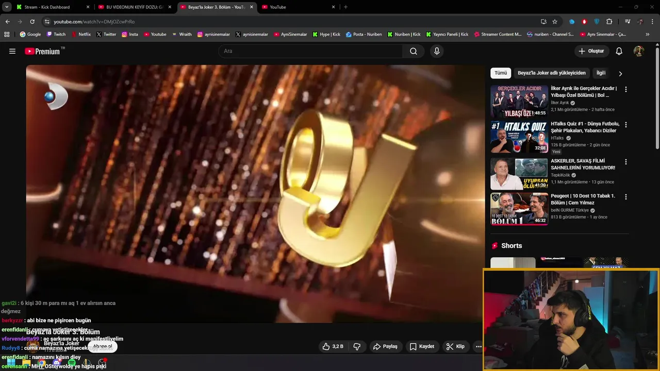Click the Abone ol subscribe button
Viewport: 660px width, 371px height.
point(103,347)
